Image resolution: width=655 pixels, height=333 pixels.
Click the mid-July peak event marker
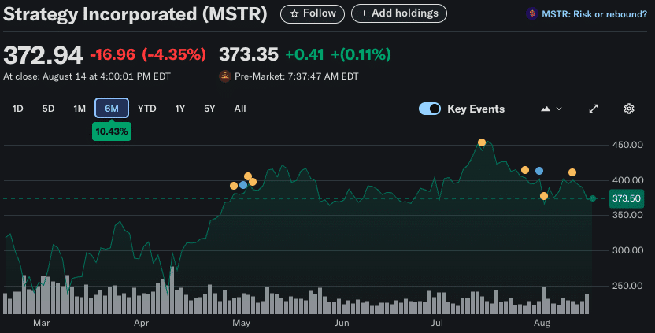[481, 142]
